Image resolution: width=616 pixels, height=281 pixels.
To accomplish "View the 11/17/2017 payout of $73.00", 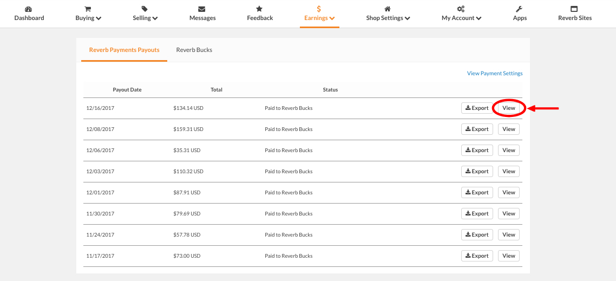I will tap(509, 256).
